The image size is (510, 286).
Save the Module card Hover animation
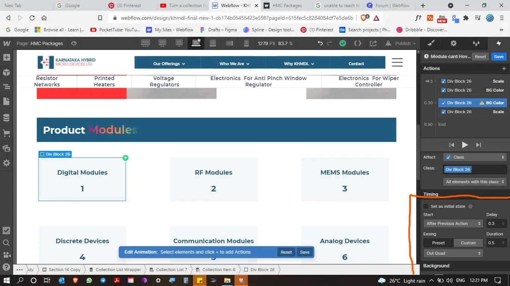[499, 56]
